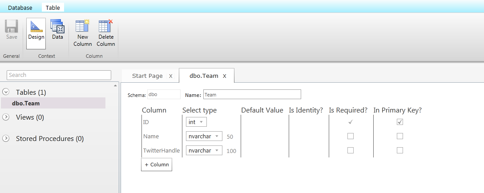
Task: Open the type dropdown for ID column
Action: pyautogui.click(x=196, y=122)
